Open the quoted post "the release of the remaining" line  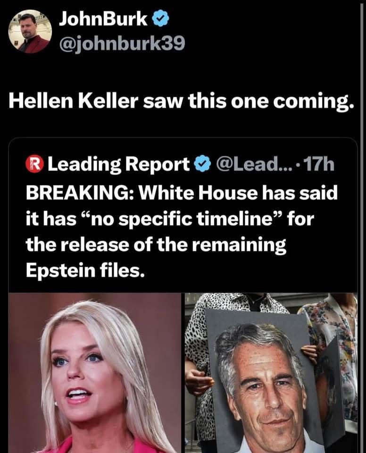156,244
